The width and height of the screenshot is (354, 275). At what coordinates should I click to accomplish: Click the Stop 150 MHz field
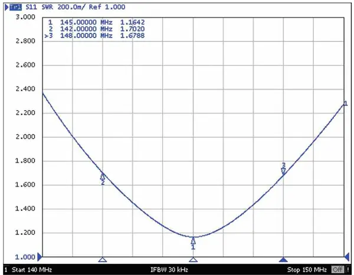point(307,269)
